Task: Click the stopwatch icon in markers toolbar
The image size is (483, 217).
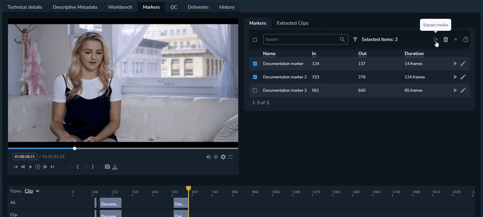Action: click(x=466, y=40)
